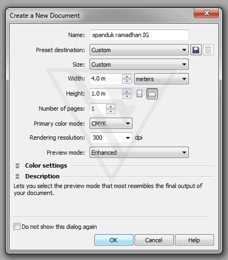The height and width of the screenshot is (260, 228).
Task: Click the trash icon to delete the preset
Action: click(208, 50)
